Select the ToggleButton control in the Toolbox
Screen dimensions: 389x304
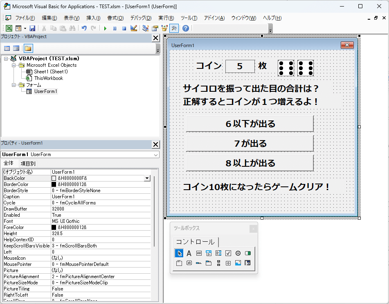pos(247,253)
